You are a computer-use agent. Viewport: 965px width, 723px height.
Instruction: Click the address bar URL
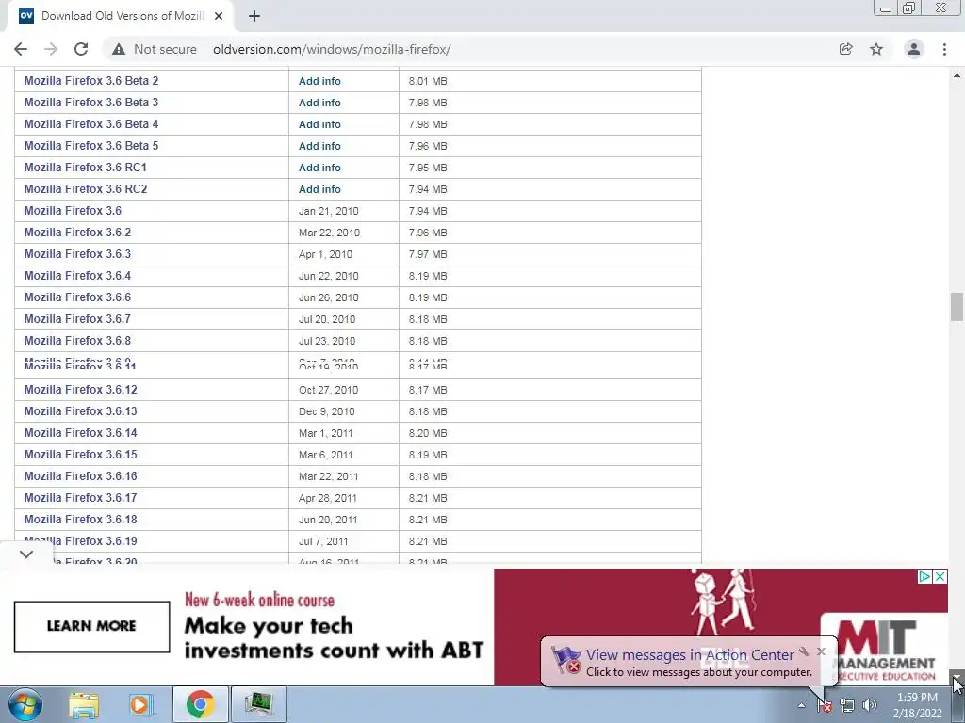(332, 49)
